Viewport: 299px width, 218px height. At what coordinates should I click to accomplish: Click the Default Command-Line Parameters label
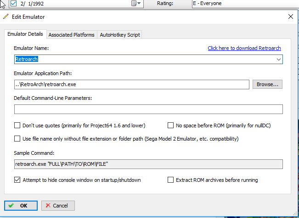coord(53,98)
